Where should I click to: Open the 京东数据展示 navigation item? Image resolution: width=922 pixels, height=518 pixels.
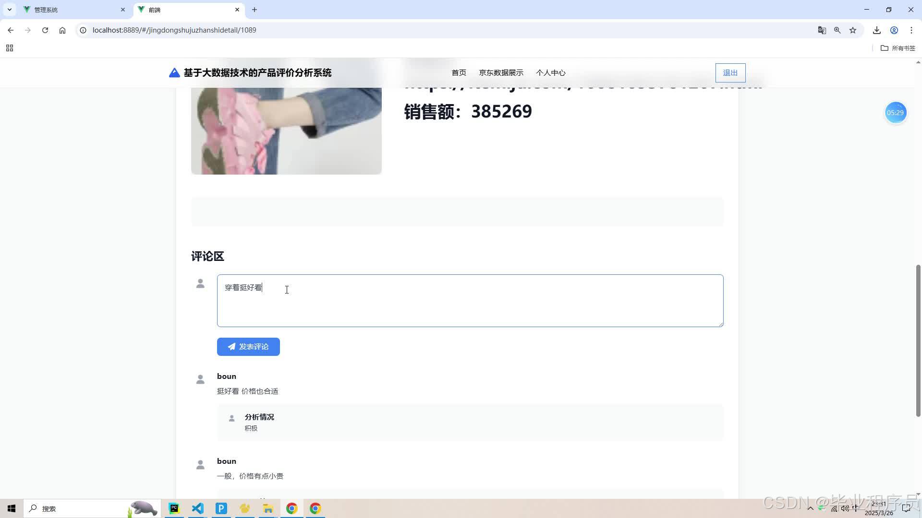pyautogui.click(x=501, y=73)
